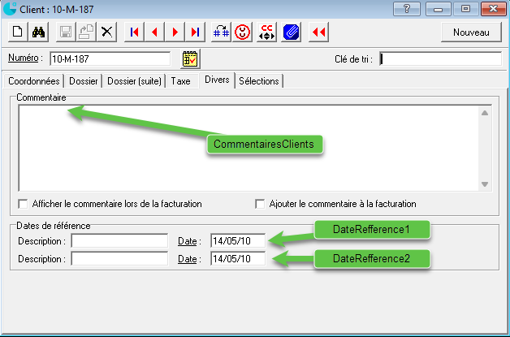Switch to the Coordonnées tab
This screenshot has height=337, width=510.
click(x=33, y=81)
